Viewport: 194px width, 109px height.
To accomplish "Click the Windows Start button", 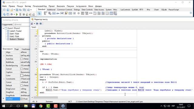I will [4, 106].
